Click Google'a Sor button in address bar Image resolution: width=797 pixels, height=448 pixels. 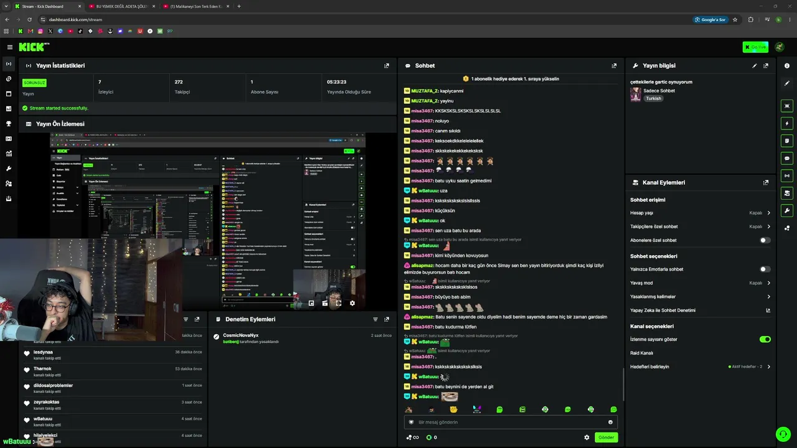(x=710, y=19)
